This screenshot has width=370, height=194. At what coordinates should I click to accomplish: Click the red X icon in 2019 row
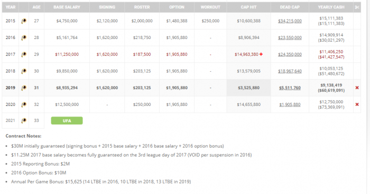click(x=357, y=88)
